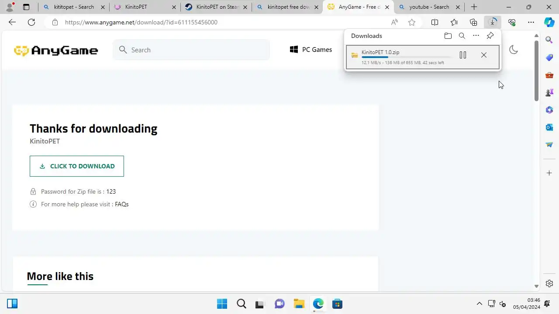Open the PC Games menu
This screenshot has width=559, height=314.
(311, 50)
